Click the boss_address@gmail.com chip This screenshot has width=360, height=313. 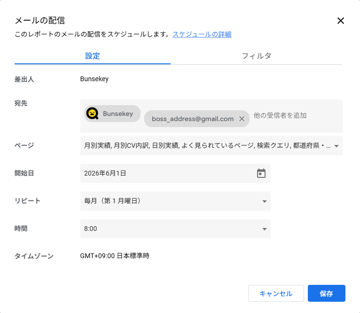[197, 119]
